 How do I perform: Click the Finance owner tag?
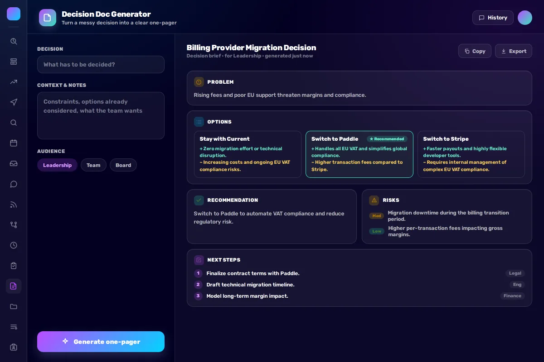(512, 296)
